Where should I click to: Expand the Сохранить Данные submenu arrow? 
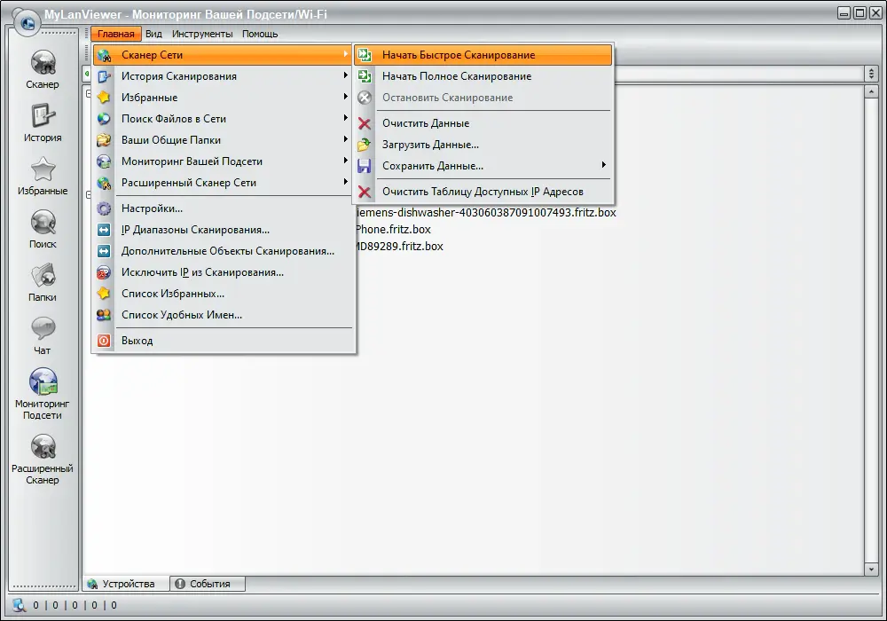(x=603, y=165)
